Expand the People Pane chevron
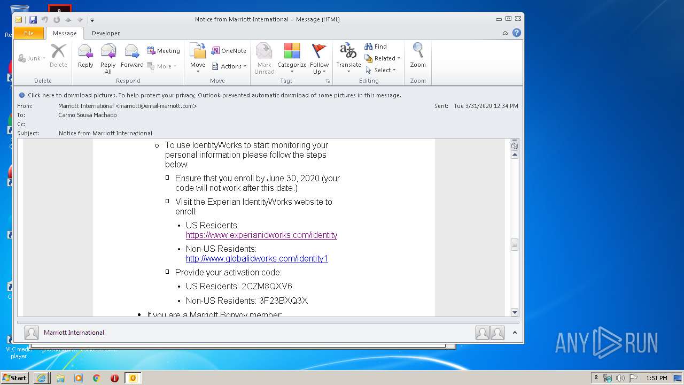The width and height of the screenshot is (684, 385). point(515,333)
